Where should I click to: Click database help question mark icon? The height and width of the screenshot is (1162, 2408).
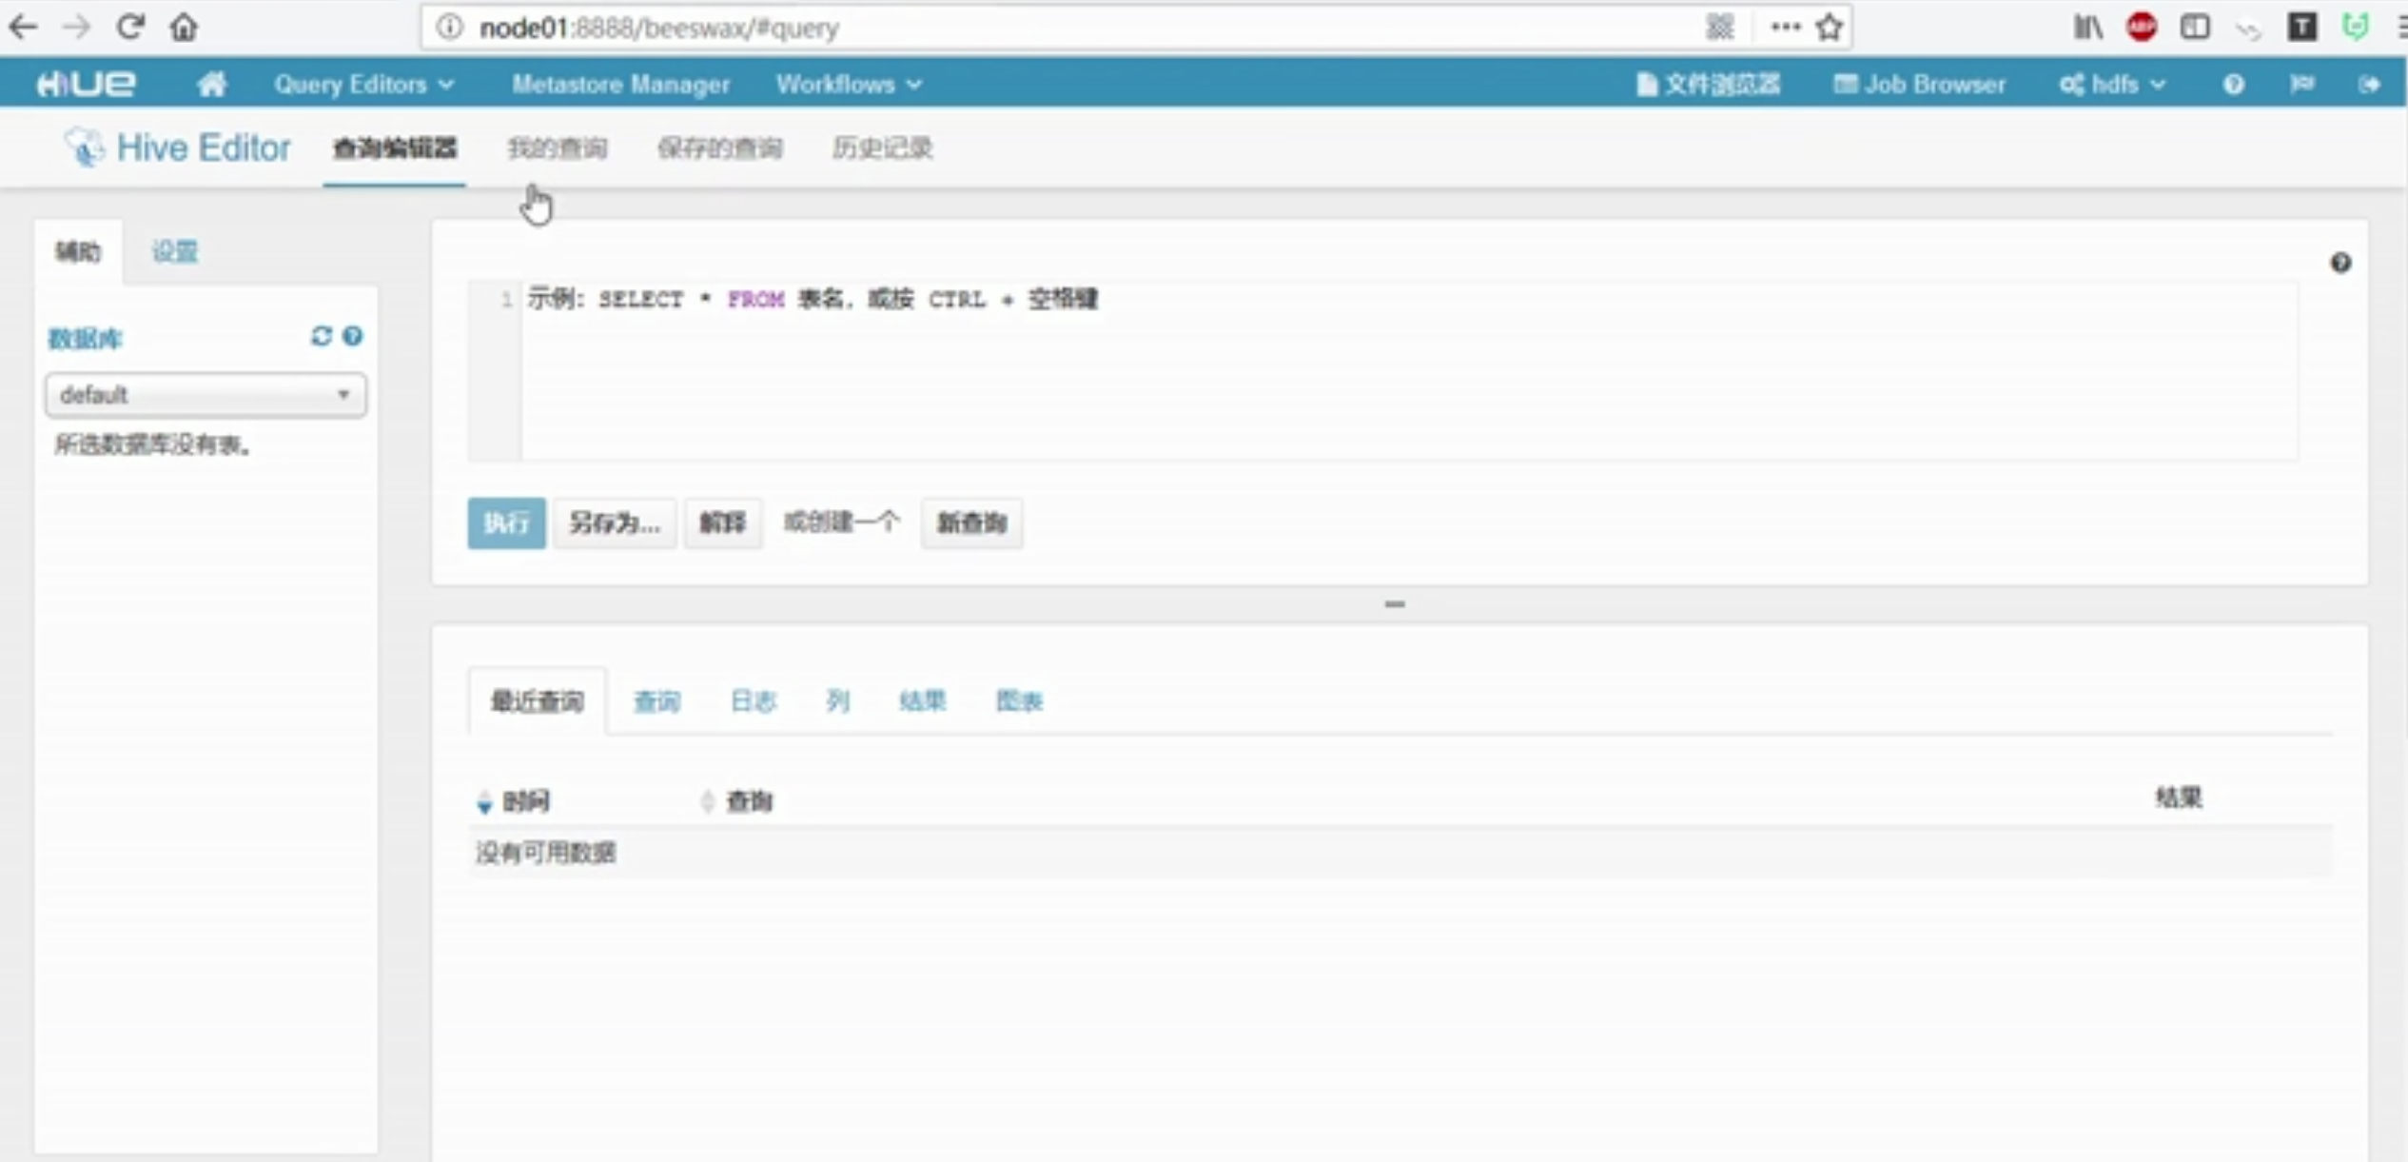click(x=353, y=336)
